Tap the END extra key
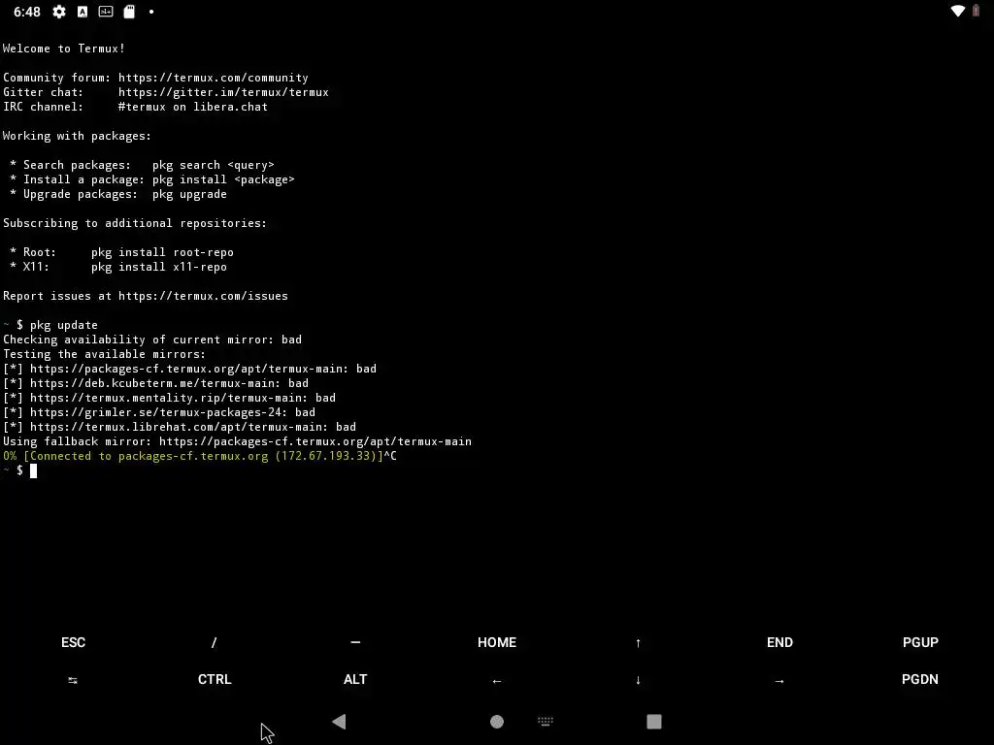994x745 pixels. tap(779, 642)
